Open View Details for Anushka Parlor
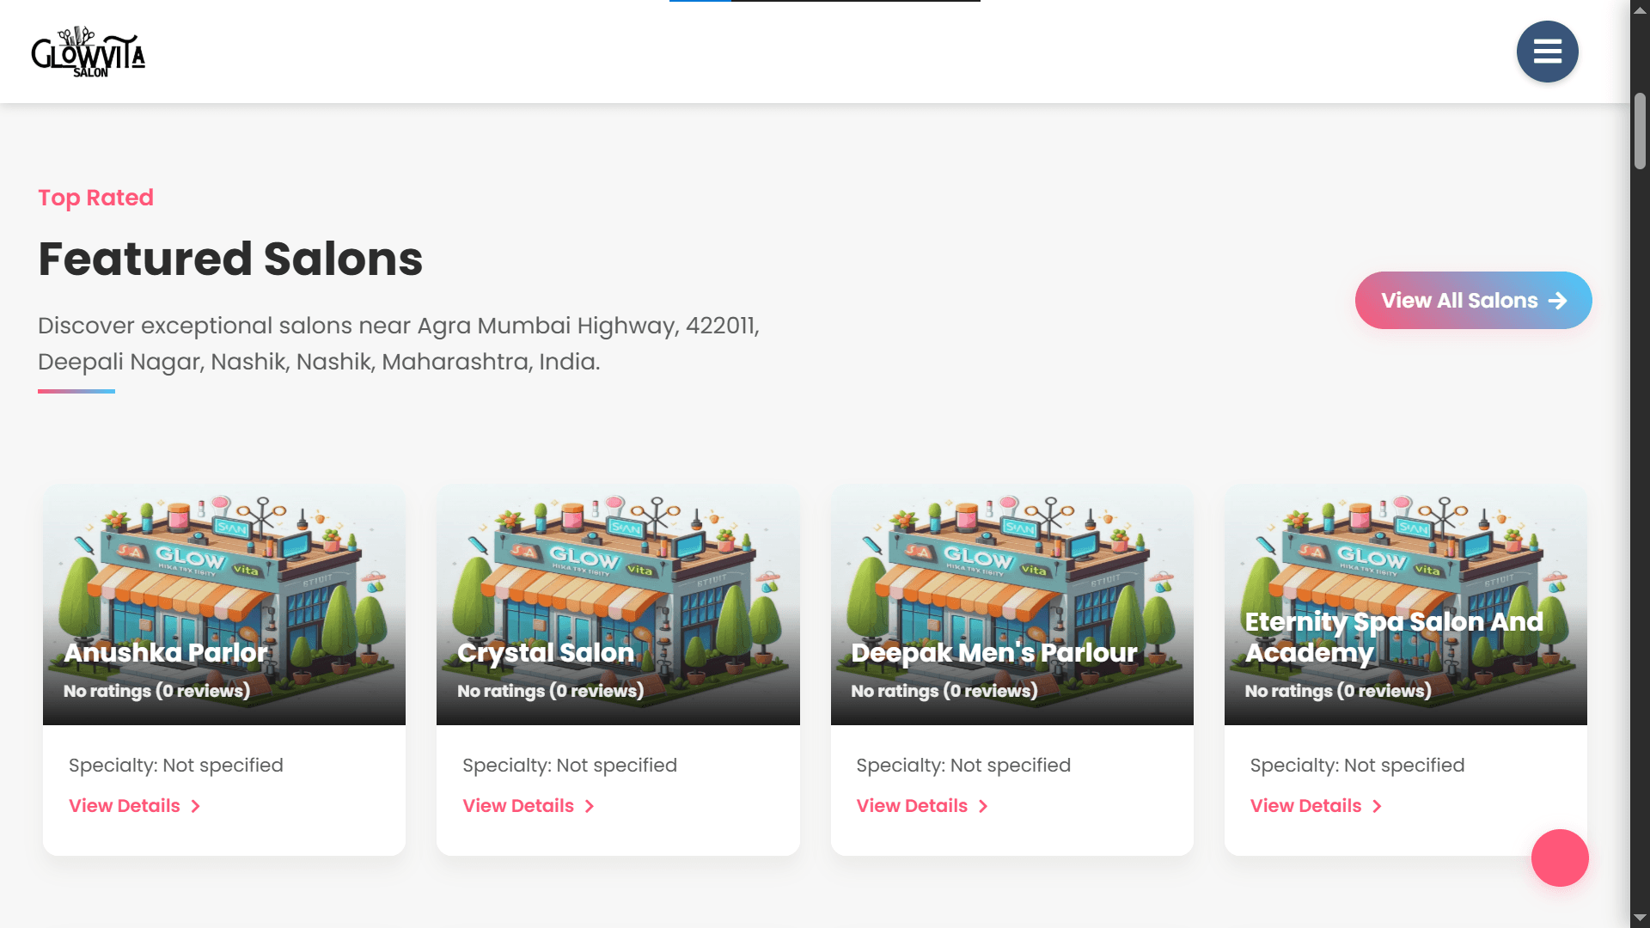 (125, 806)
